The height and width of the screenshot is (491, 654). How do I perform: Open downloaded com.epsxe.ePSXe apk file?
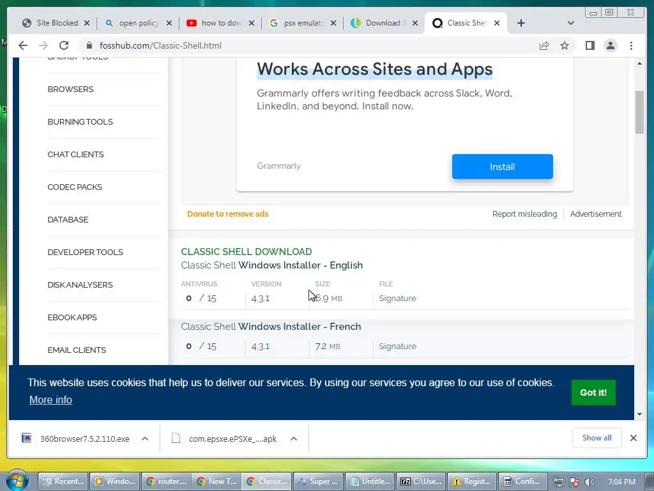224,439
